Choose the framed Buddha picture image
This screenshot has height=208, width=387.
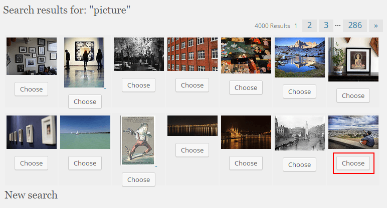point(353,95)
